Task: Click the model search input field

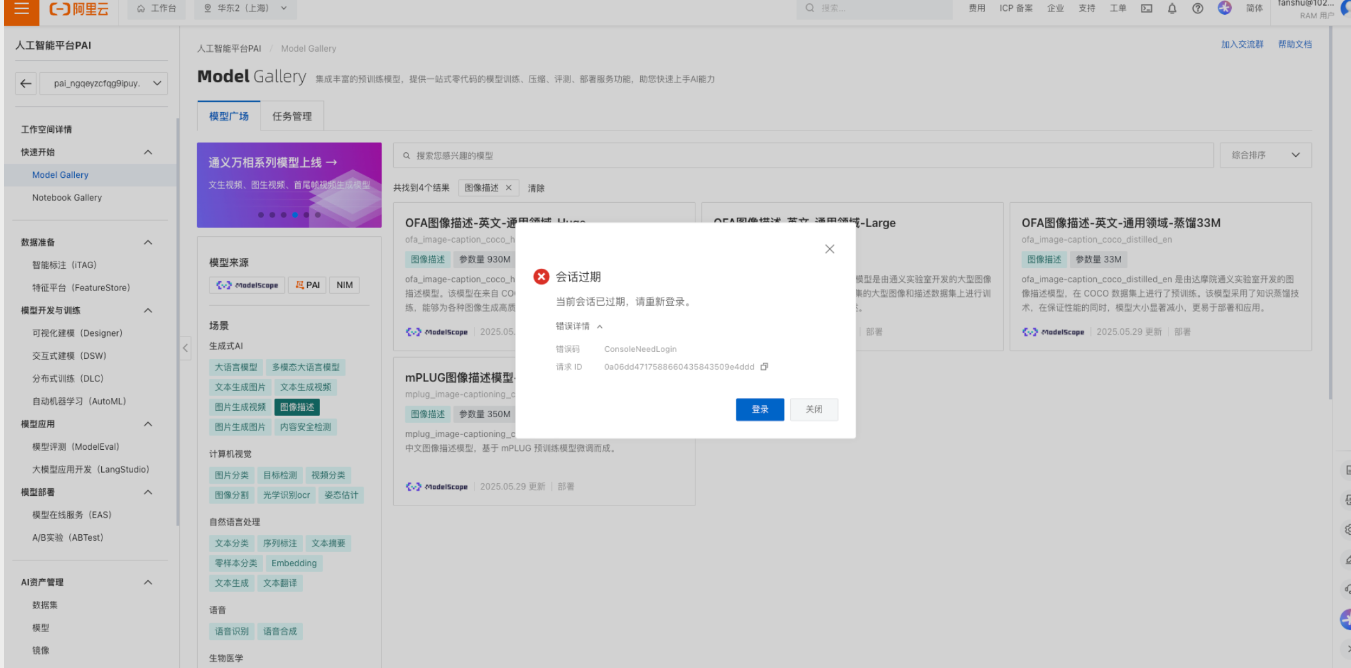Action: point(803,155)
